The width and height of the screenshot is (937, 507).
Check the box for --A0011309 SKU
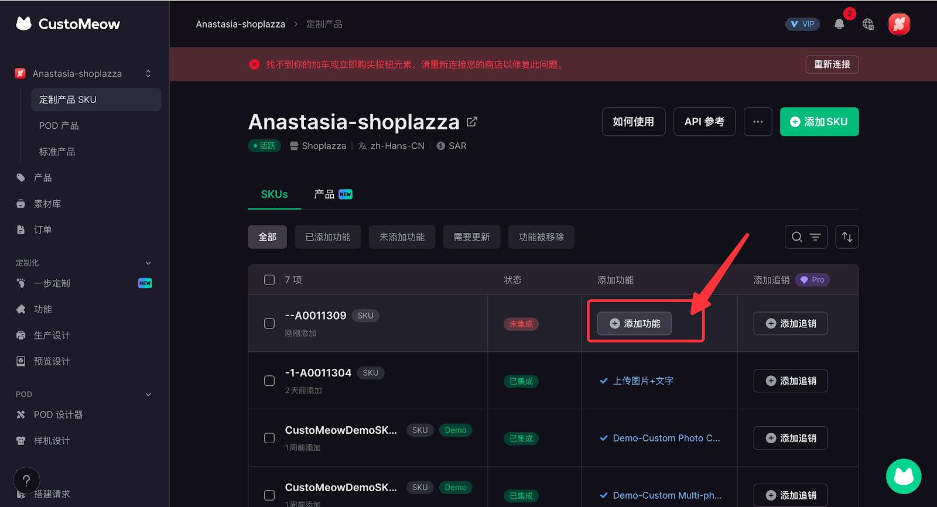(269, 324)
